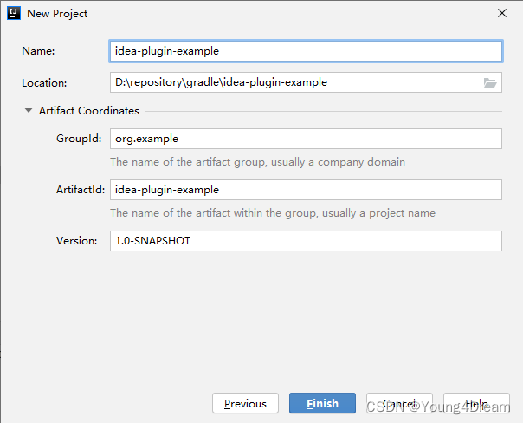The width and height of the screenshot is (523, 423).
Task: Close the New Project dialog
Action: (502, 13)
